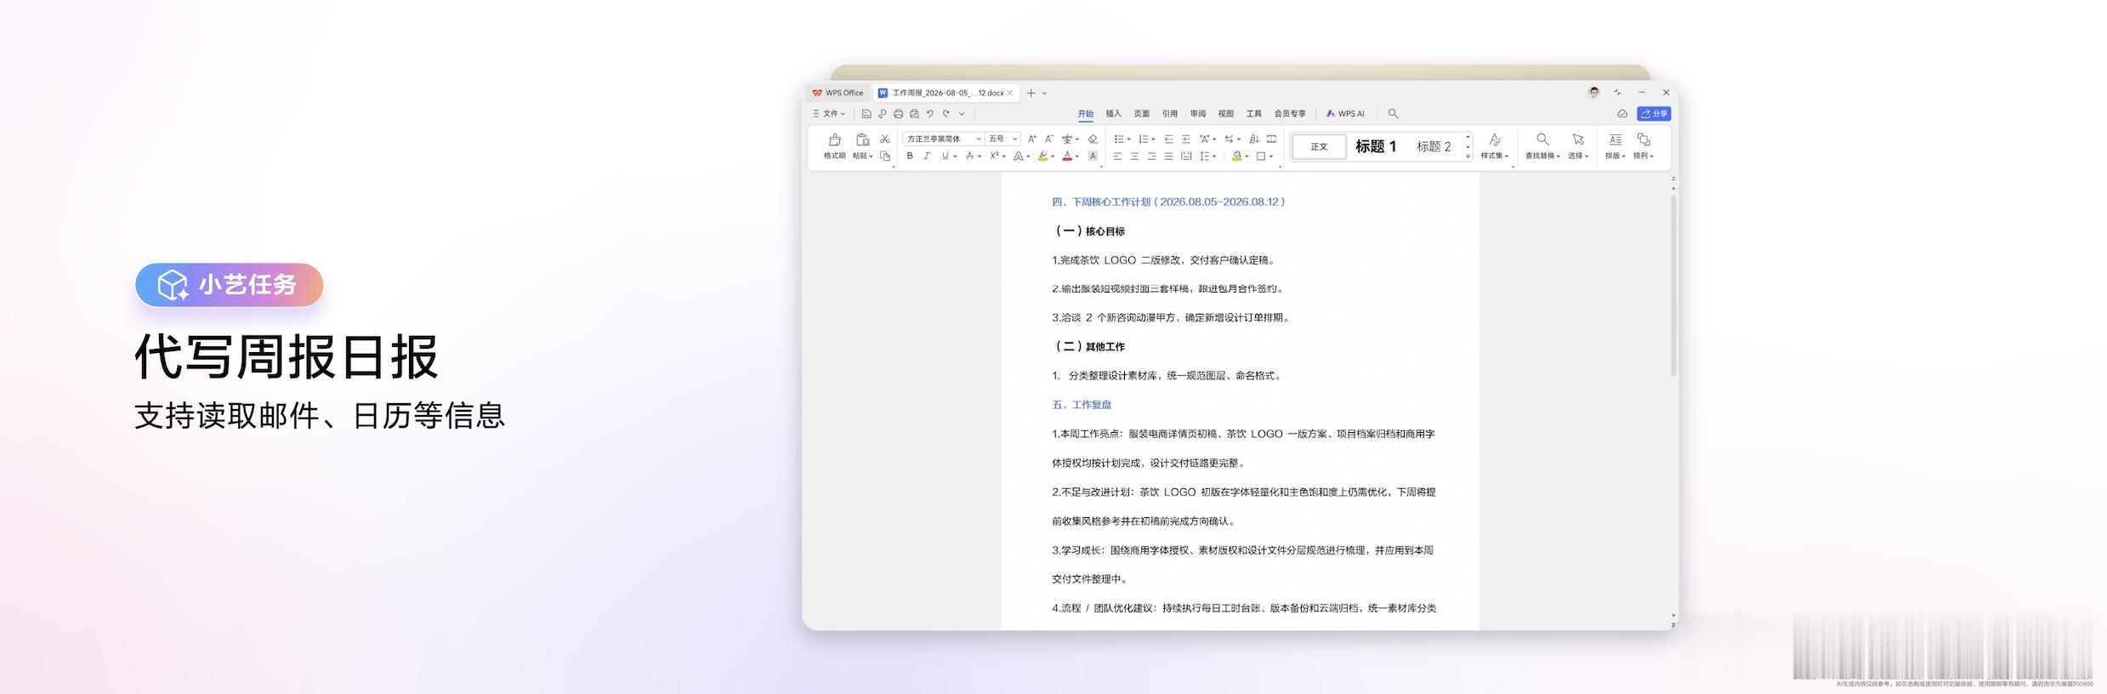The width and height of the screenshot is (2107, 694).
Task: Toggle Italic formatting
Action: 927,156
